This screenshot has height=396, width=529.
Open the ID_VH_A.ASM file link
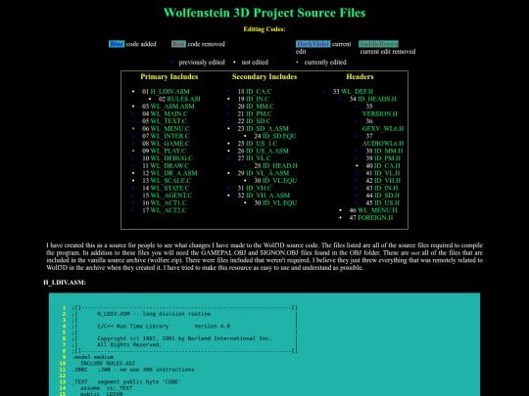267,196
